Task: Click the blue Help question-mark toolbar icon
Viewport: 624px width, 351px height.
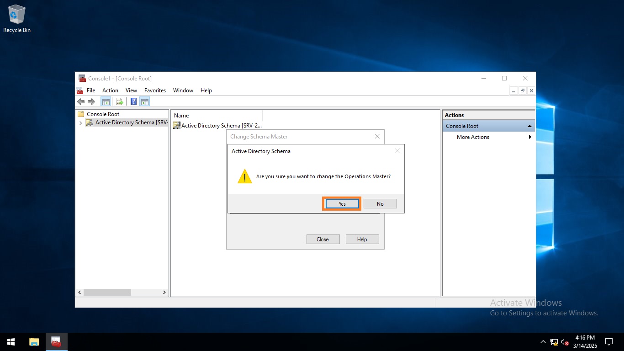Action: pyautogui.click(x=134, y=101)
